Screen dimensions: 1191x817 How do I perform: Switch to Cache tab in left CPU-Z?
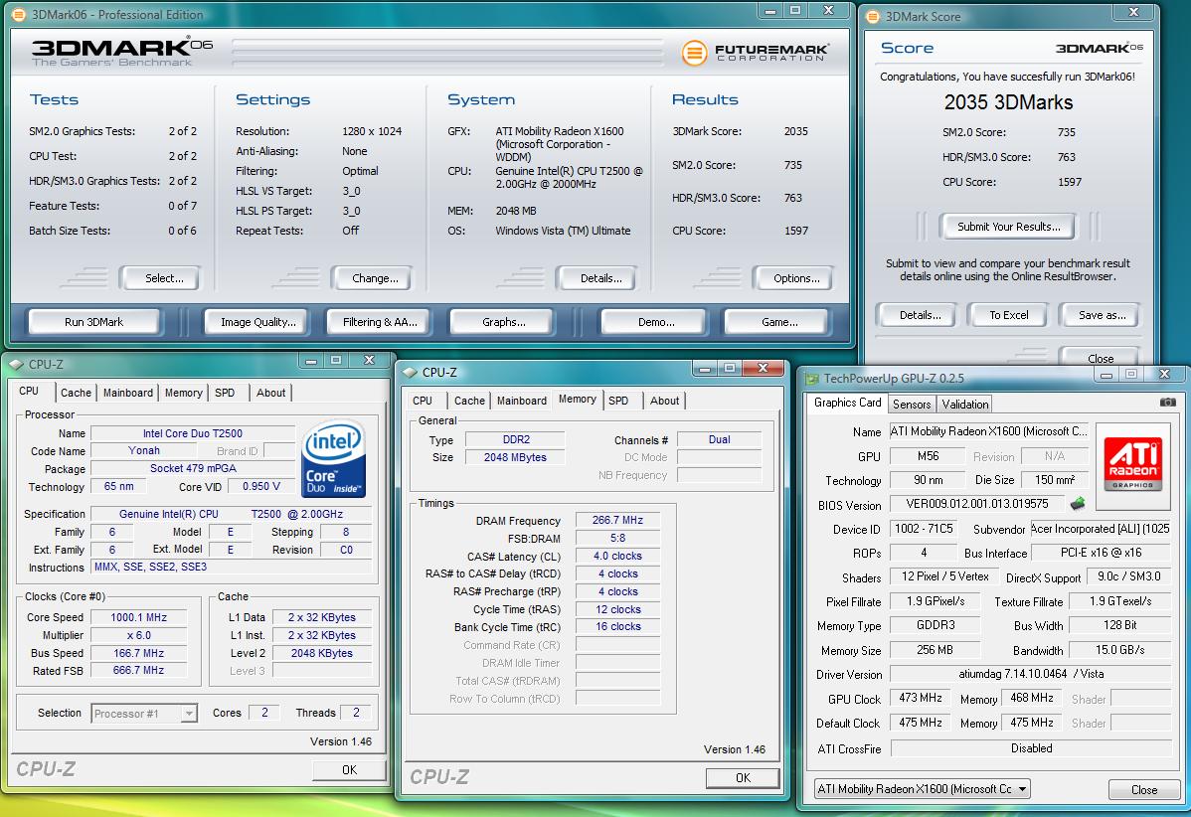(x=76, y=393)
